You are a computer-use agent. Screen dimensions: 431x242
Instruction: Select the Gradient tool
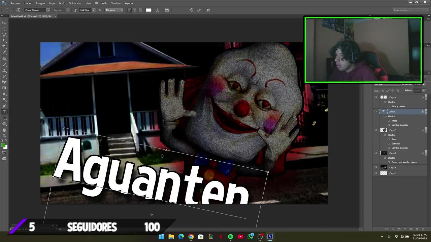point(4,88)
